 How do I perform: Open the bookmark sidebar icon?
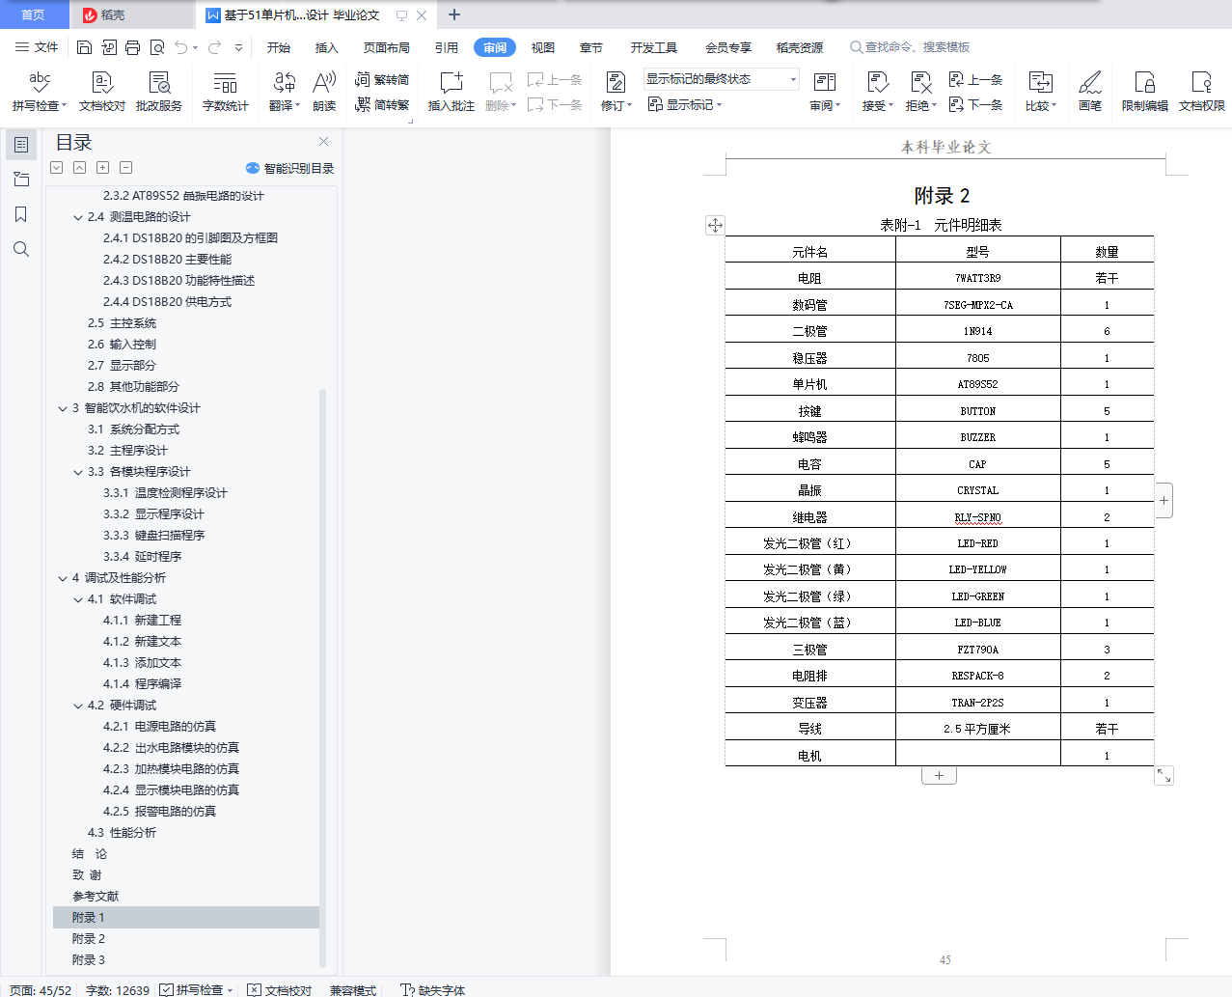[21, 214]
